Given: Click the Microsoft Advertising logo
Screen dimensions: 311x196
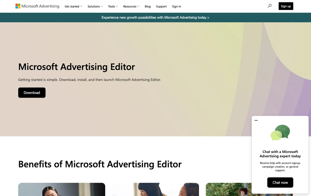Looking at the screenshot, I should (x=37, y=6).
